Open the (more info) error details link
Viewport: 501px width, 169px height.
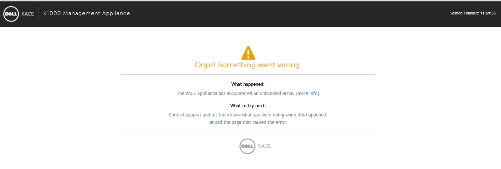coord(308,93)
